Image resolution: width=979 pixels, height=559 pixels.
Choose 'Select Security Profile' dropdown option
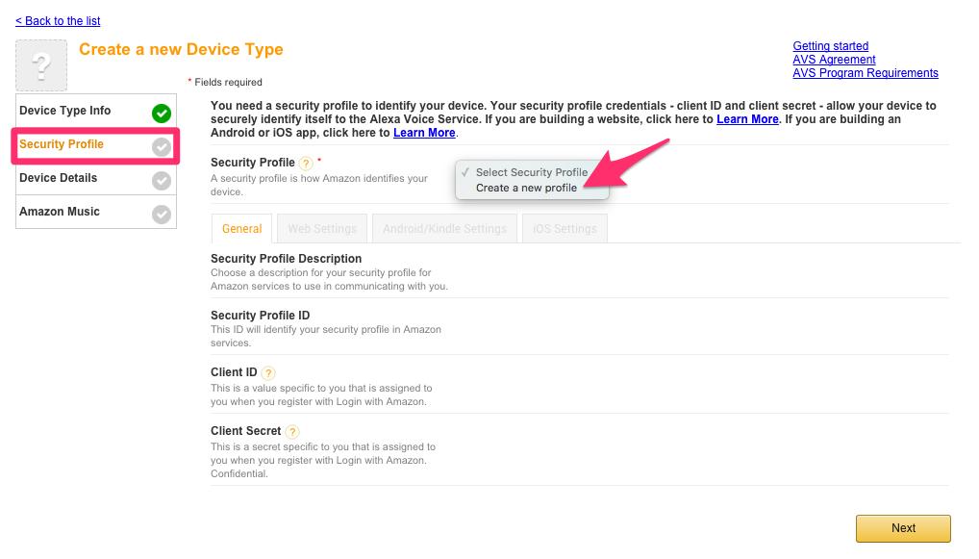[531, 172]
